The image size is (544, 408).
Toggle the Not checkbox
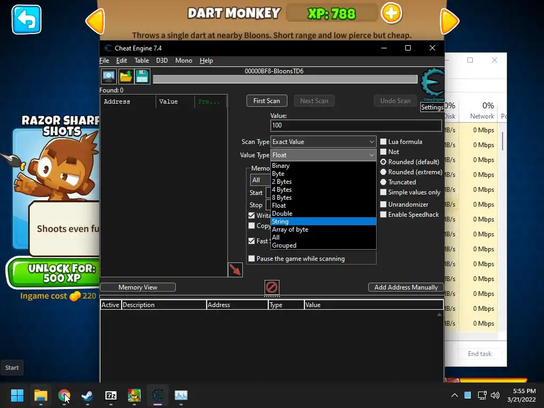[384, 151]
